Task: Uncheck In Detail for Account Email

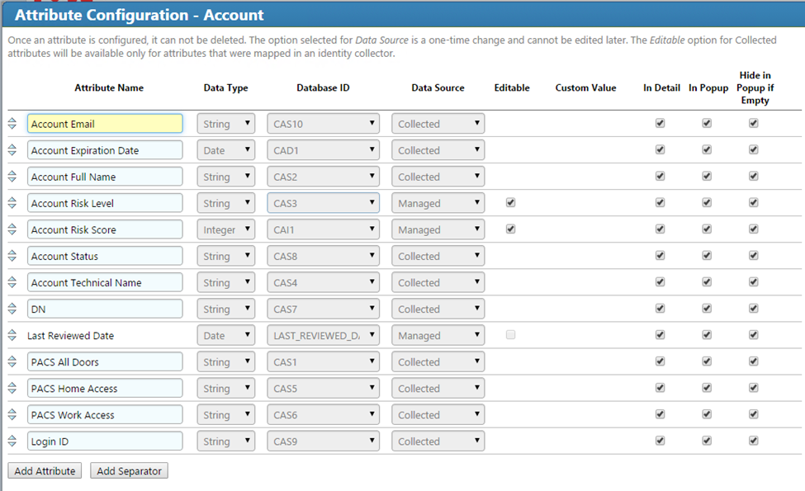Action: (x=660, y=122)
